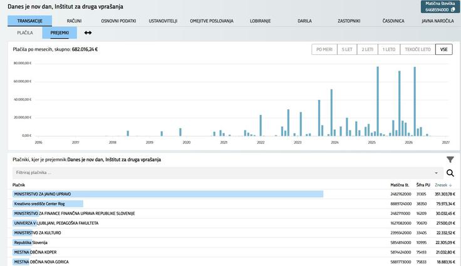Copy the Matična številka number
461x266 pixels.
(453, 9)
